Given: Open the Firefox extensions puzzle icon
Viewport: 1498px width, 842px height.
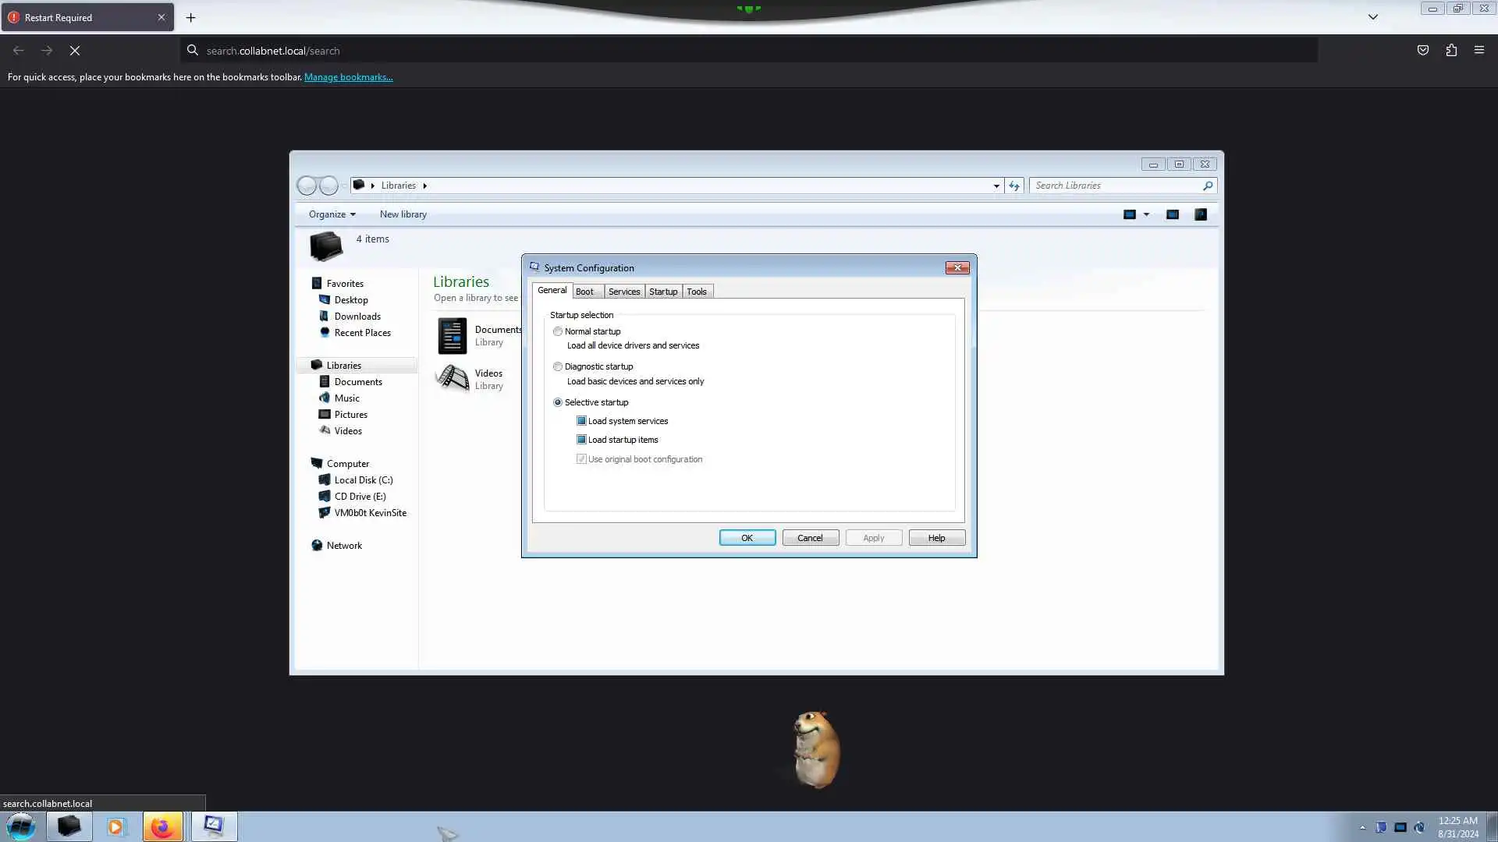Looking at the screenshot, I should pyautogui.click(x=1451, y=51).
